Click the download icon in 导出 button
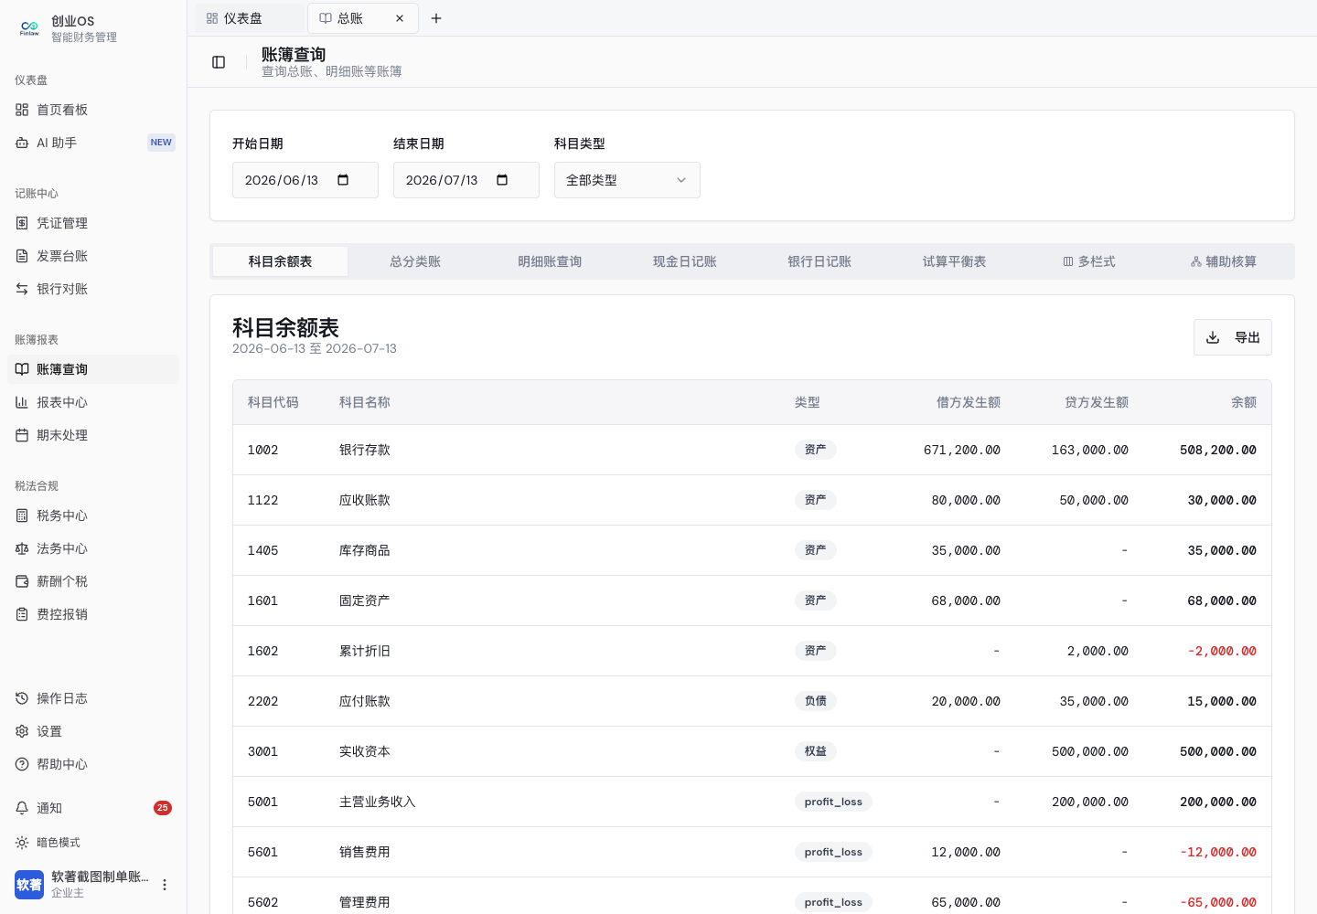The height and width of the screenshot is (914, 1317). coord(1213,337)
